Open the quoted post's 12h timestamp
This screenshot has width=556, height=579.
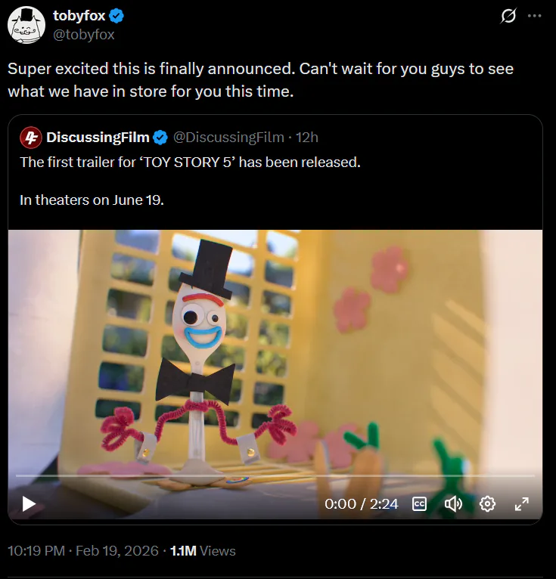point(307,138)
